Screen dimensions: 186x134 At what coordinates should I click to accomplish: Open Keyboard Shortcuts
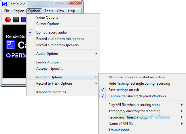(63, 92)
